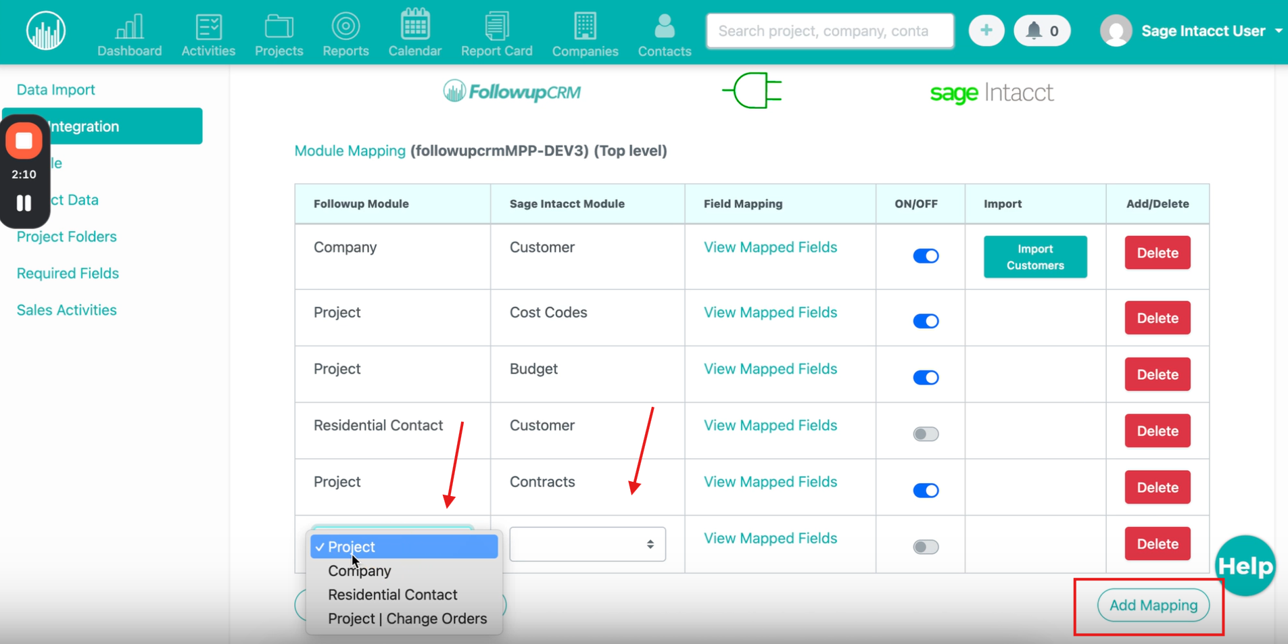The width and height of the screenshot is (1288, 644).
Task: Open the Calendar icon
Action: (414, 27)
